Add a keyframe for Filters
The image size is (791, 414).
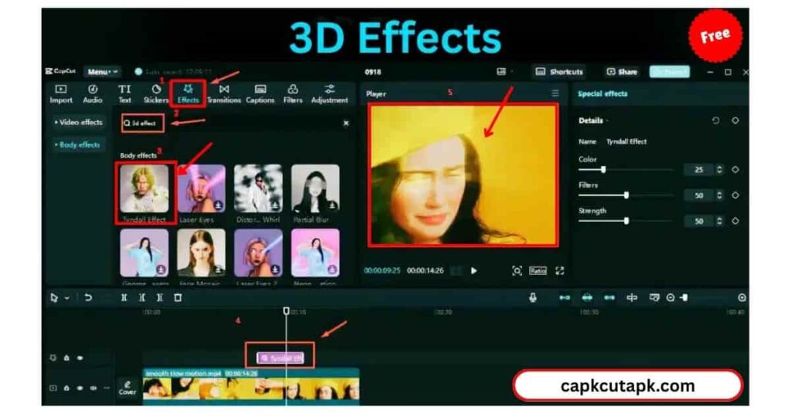coord(735,195)
